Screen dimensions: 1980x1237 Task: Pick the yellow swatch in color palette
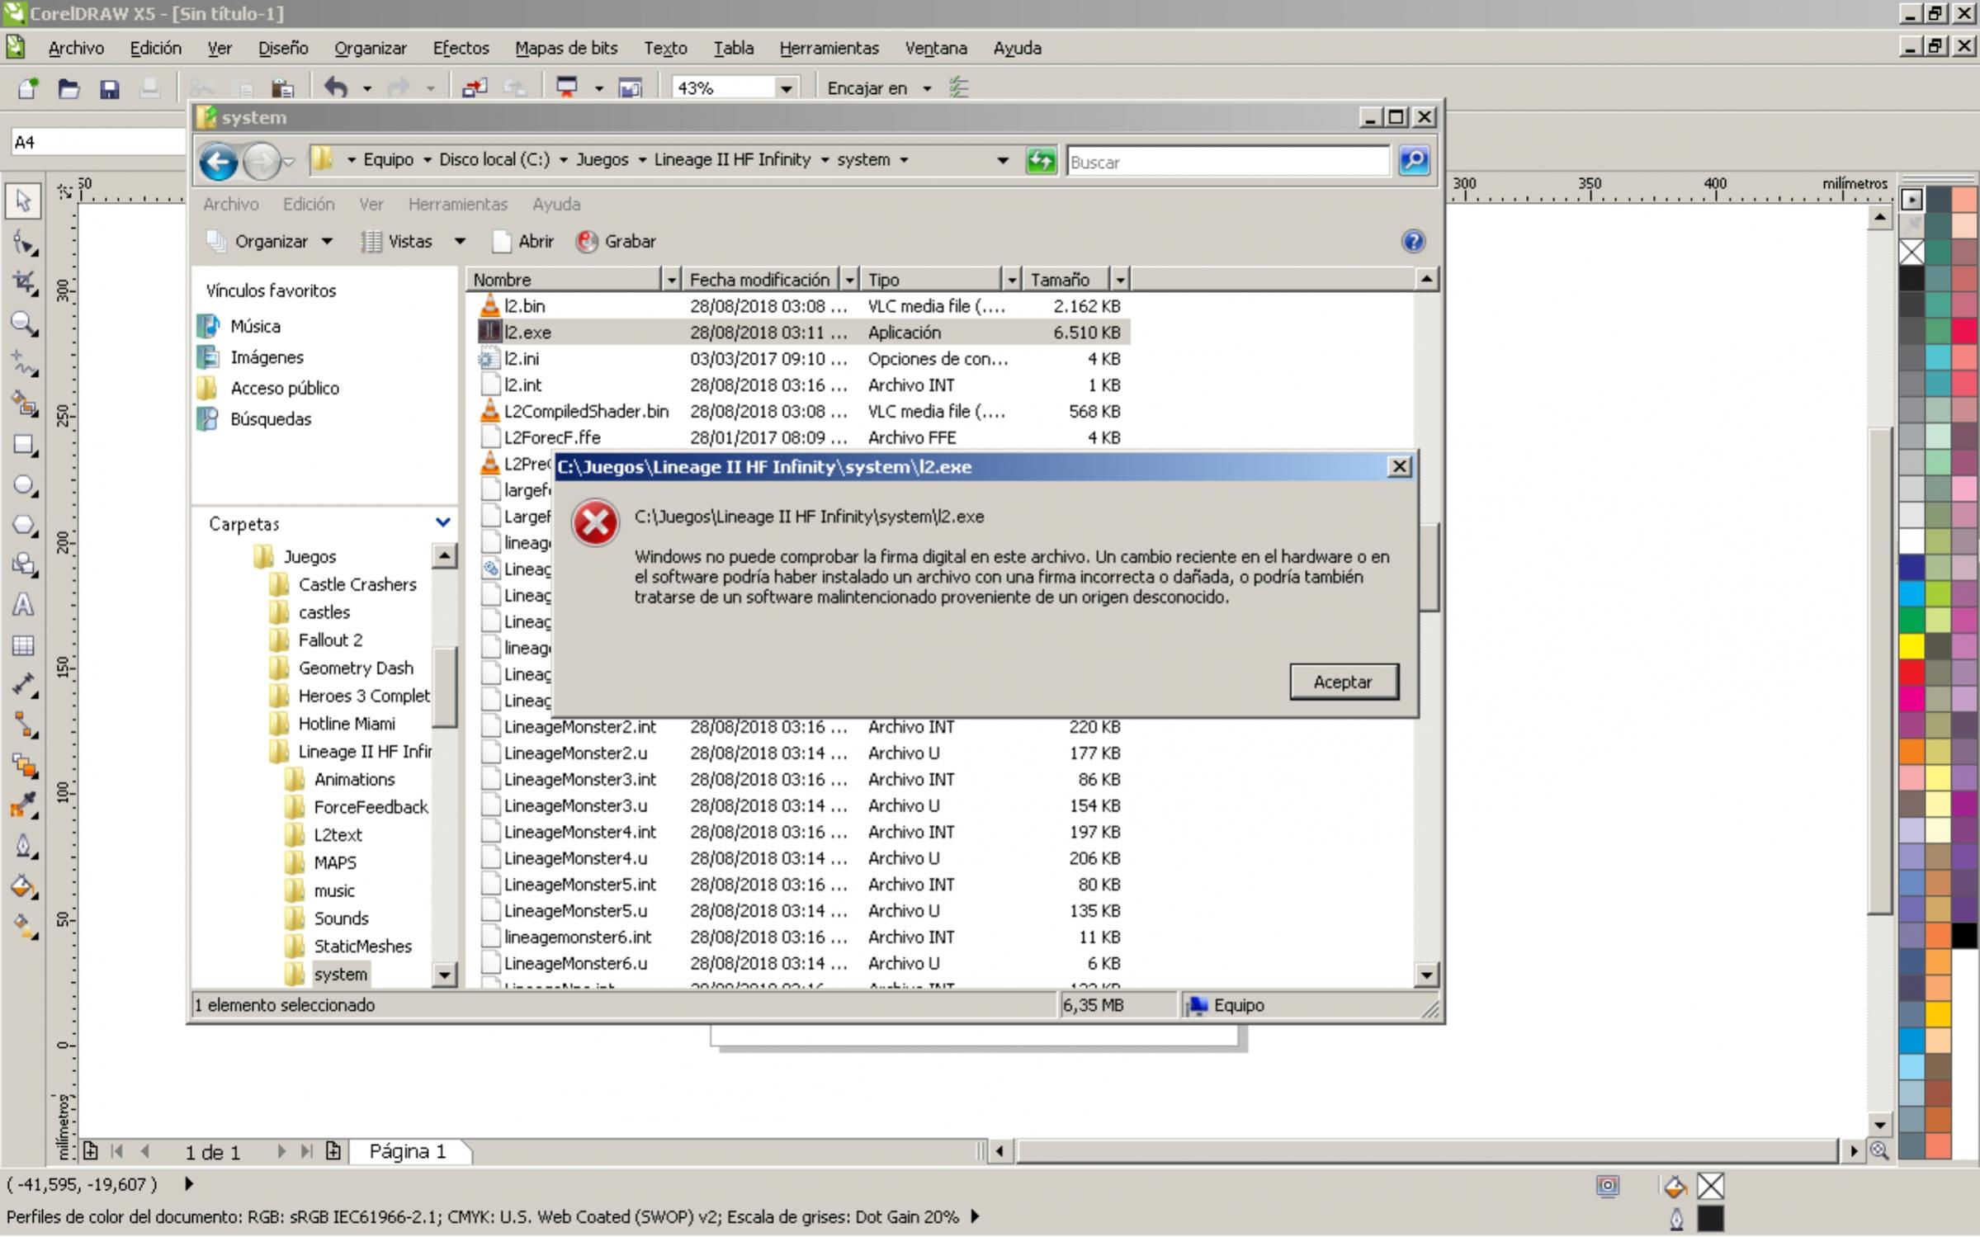click(x=1911, y=645)
